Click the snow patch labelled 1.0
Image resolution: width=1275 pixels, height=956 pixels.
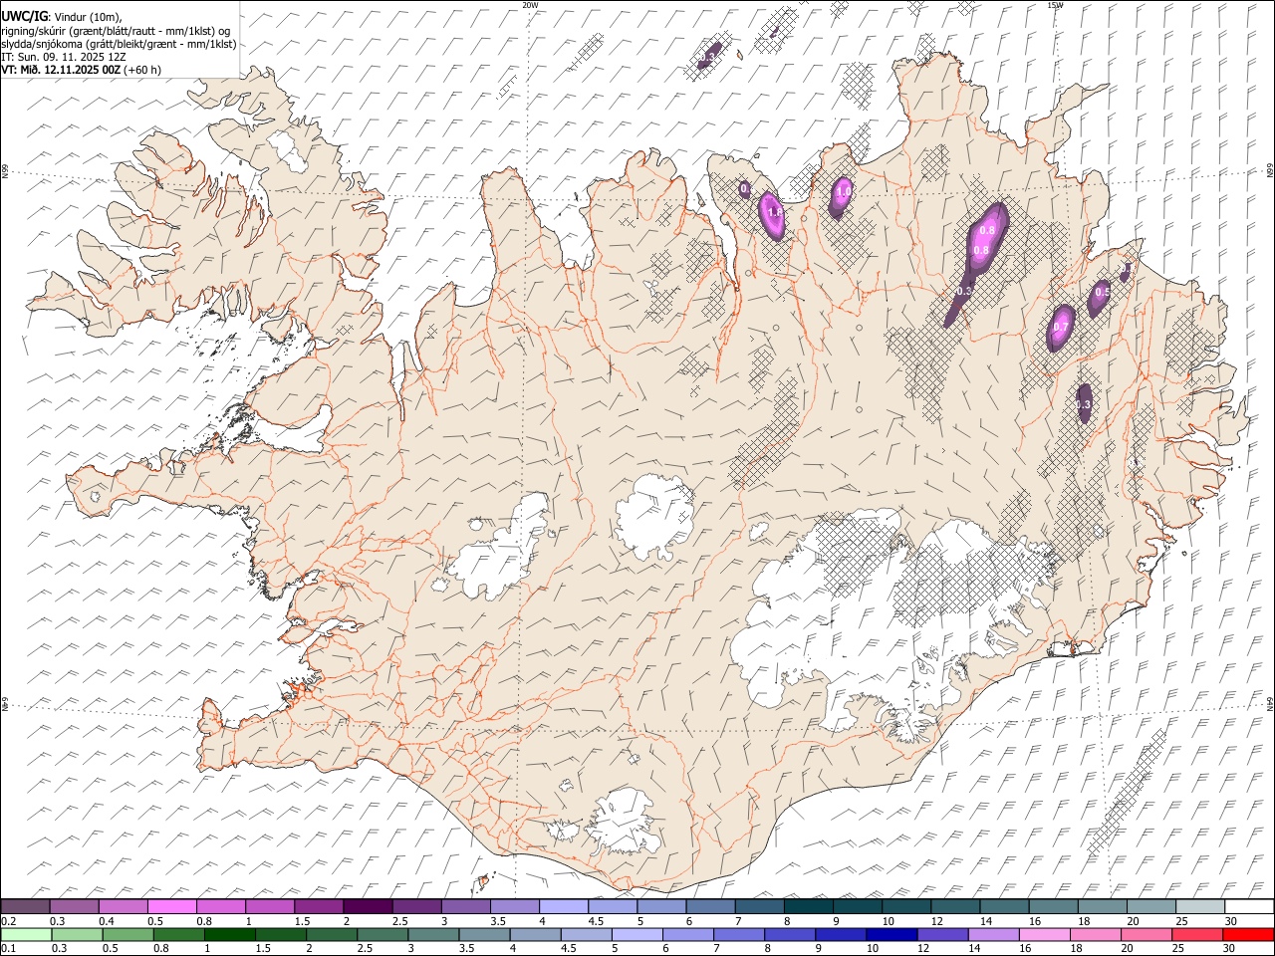tap(842, 195)
